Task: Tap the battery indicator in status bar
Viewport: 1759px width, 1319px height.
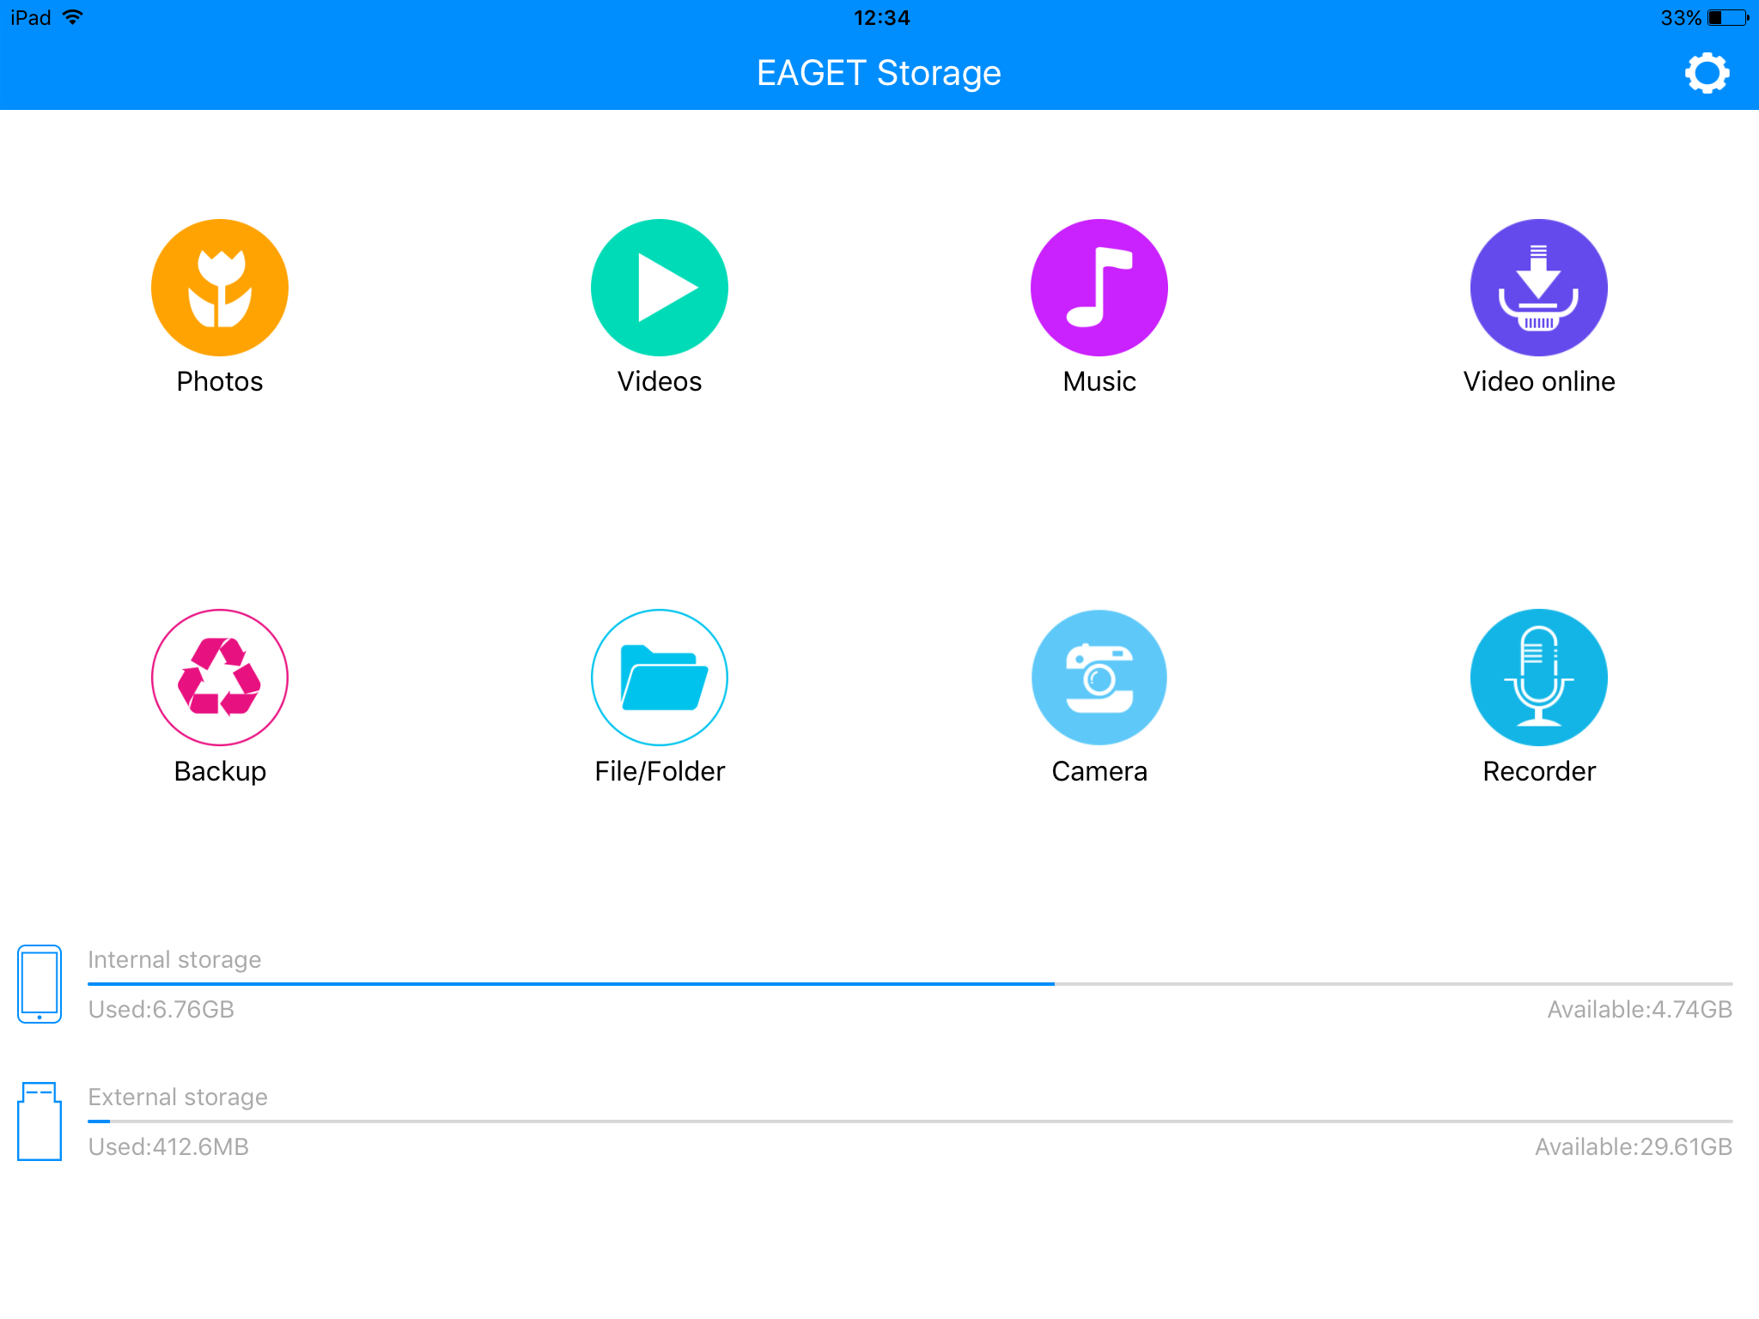Action: (x=1728, y=18)
